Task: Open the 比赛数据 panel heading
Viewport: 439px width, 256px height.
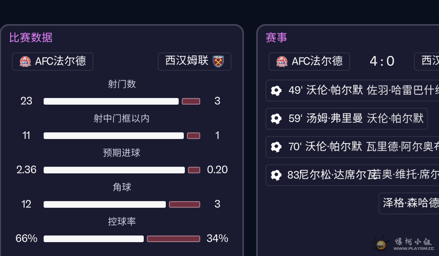Action: click(x=31, y=37)
